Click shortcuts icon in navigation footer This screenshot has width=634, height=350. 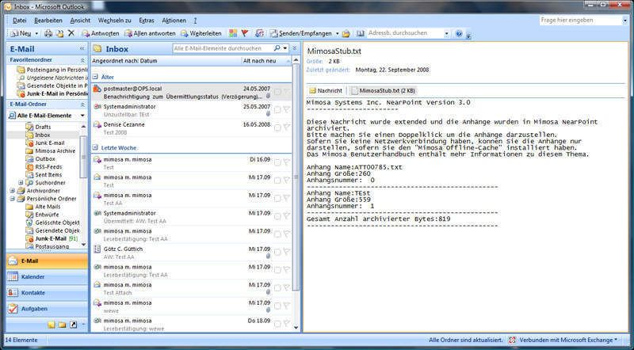[73, 325]
